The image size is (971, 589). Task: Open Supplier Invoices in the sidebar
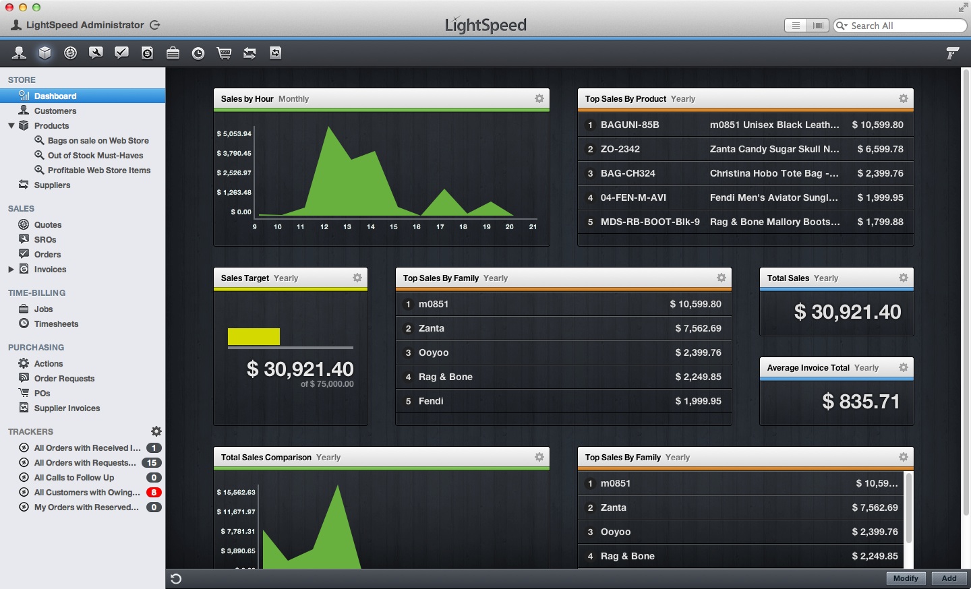click(82, 408)
